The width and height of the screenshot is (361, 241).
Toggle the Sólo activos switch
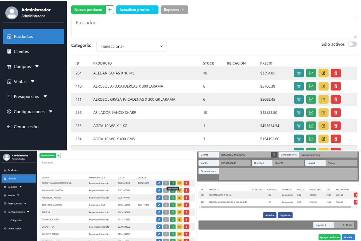(x=352, y=44)
